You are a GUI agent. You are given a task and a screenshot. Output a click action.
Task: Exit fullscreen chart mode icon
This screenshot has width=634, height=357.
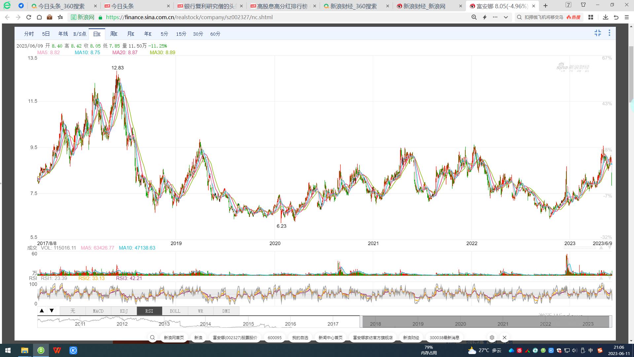pyautogui.click(x=598, y=33)
